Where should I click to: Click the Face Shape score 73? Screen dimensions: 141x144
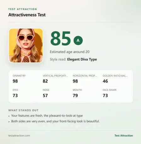pos(105,96)
